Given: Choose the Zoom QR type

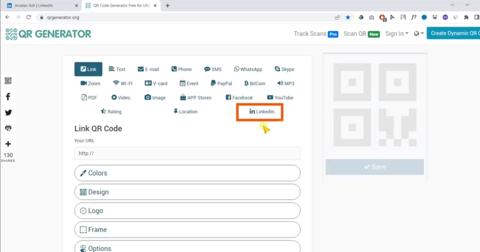Looking at the screenshot, I should click(90, 83).
